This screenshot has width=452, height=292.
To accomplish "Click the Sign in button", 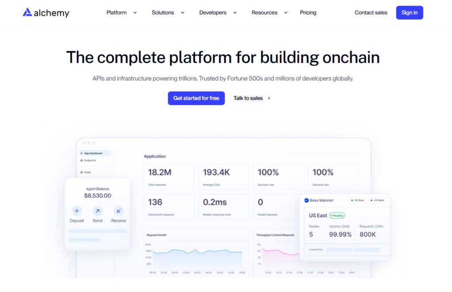I will 409,13.
